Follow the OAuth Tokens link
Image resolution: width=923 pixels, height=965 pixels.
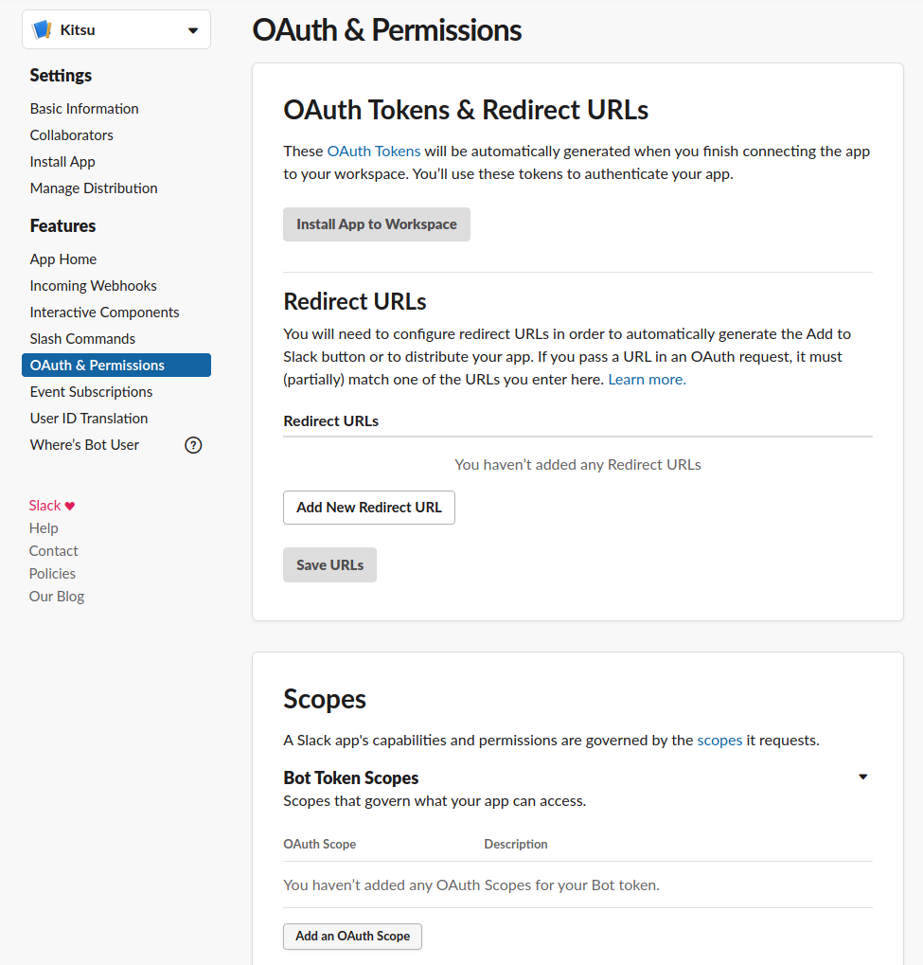[x=374, y=152]
